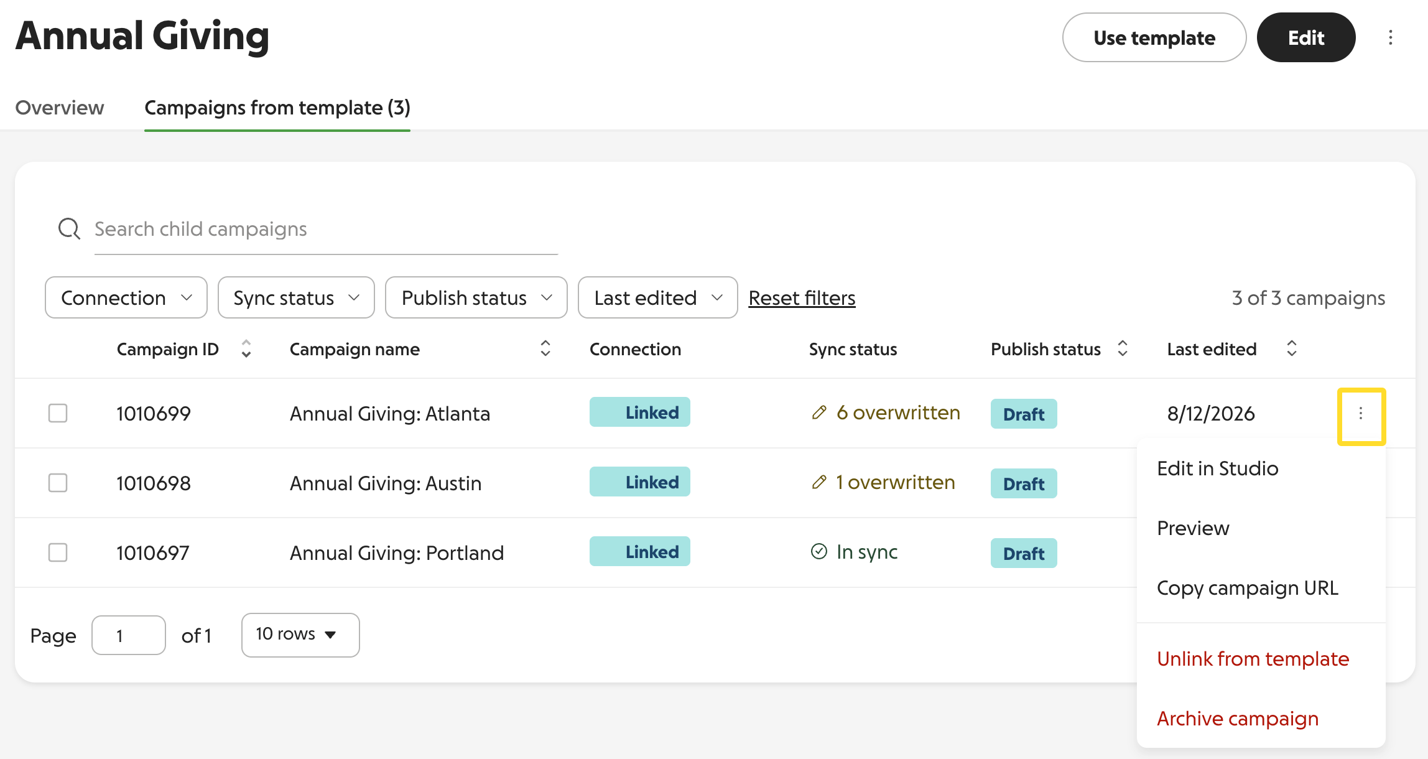Sort by the Publish status column arrows
Screen dimensions: 1428x759
1123,348
